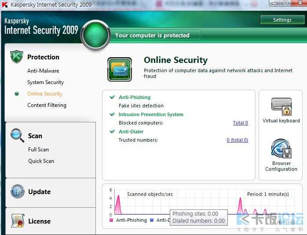Close the Kaspersky Internet Security window
307x235 pixels.
[299, 3]
